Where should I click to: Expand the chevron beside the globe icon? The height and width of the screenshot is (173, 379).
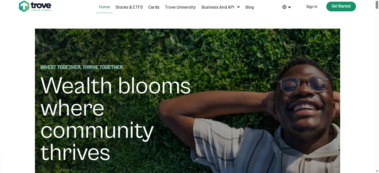tap(289, 7)
